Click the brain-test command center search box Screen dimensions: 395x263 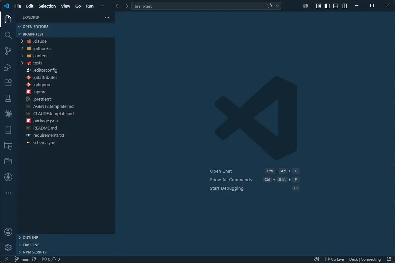(206, 6)
